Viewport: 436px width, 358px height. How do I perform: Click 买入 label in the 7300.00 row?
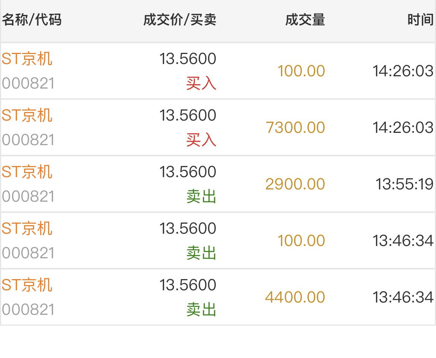(201, 140)
